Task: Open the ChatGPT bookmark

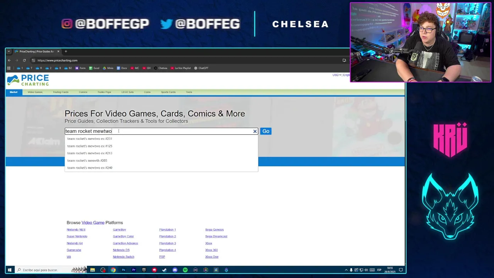Action: coord(201,68)
